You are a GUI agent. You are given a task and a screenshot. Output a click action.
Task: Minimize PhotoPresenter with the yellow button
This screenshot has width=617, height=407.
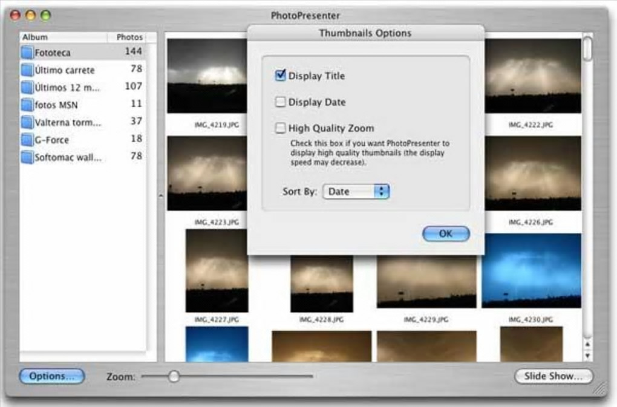coord(30,15)
